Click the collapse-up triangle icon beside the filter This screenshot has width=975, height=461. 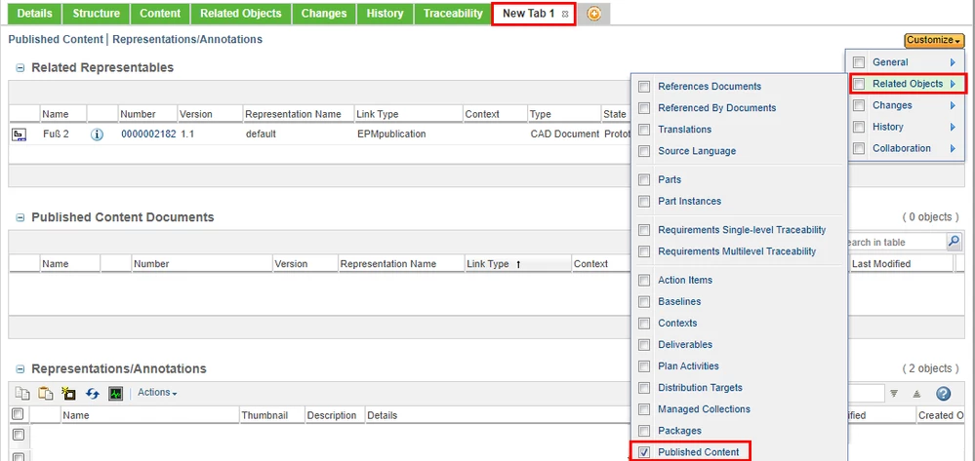[x=916, y=393]
